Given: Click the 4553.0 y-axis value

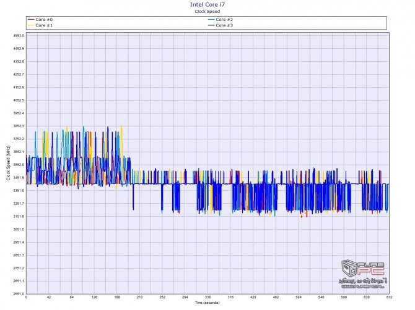Looking at the screenshot, I should click(19, 36).
